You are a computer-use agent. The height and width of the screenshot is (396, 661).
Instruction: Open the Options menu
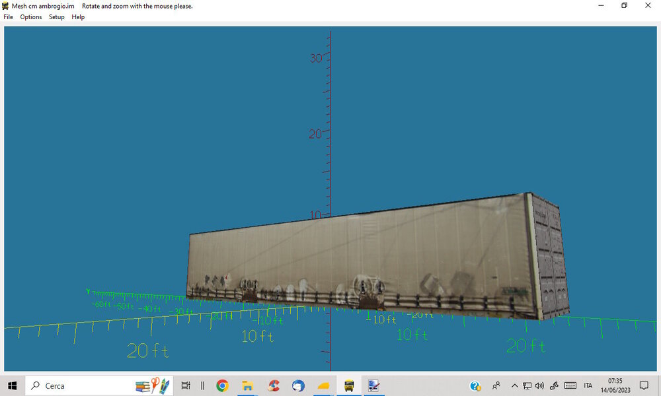pos(31,17)
